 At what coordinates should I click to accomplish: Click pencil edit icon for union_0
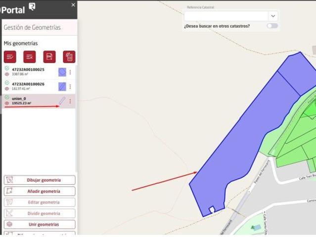(x=62, y=101)
